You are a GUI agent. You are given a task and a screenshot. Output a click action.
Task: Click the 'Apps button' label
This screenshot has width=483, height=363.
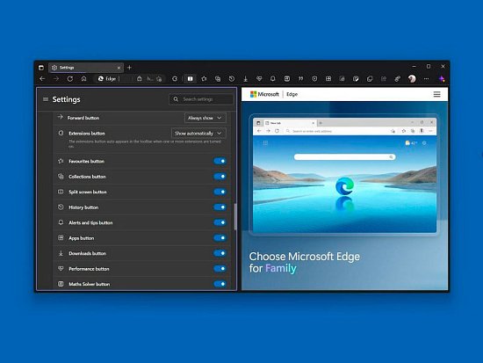(x=82, y=238)
